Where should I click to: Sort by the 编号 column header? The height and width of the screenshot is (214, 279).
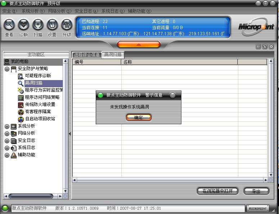click(97, 62)
